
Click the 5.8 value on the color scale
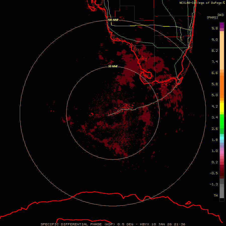point(215,84)
